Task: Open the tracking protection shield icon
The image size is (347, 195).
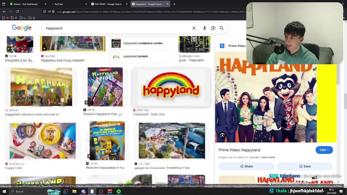Action: [x=45, y=12]
